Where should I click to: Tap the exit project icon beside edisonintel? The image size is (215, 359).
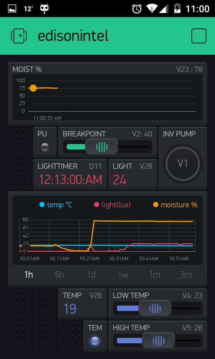[x=19, y=36]
